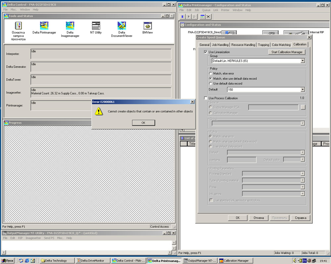Open the BMView tool
The image size is (331, 264).
[x=147, y=26]
